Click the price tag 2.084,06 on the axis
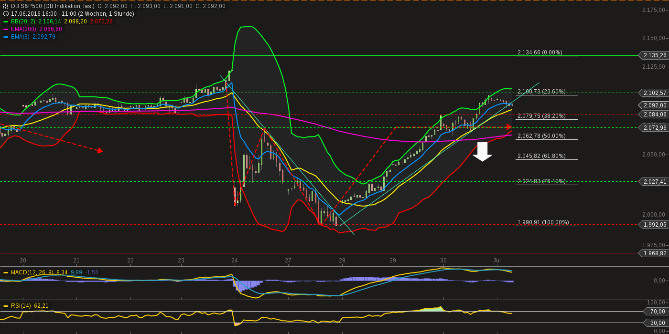This screenshot has height=334, width=669. [653, 115]
